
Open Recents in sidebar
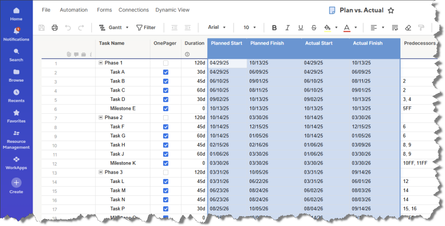16,96
